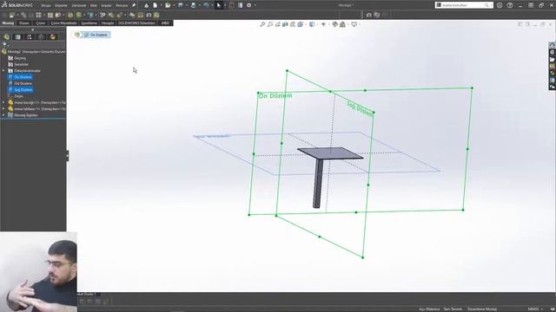
Task: Click the Home icon in the quick access bar
Action: point(146,5)
